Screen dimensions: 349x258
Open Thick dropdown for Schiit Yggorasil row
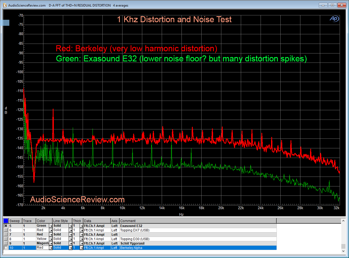81,243
